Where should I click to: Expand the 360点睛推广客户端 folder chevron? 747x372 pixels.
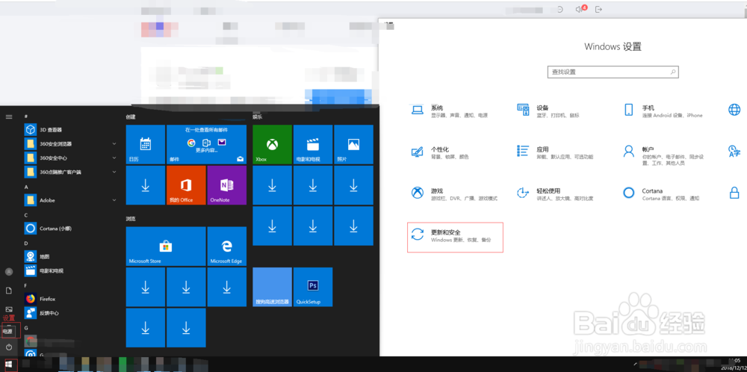click(114, 172)
